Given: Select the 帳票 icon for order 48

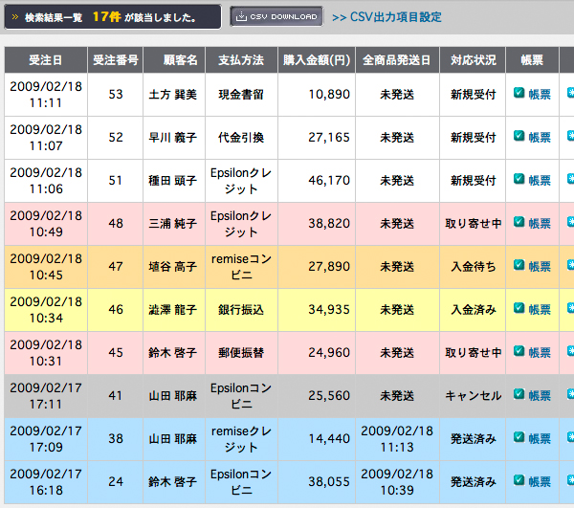Looking at the screenshot, I should [x=519, y=223].
